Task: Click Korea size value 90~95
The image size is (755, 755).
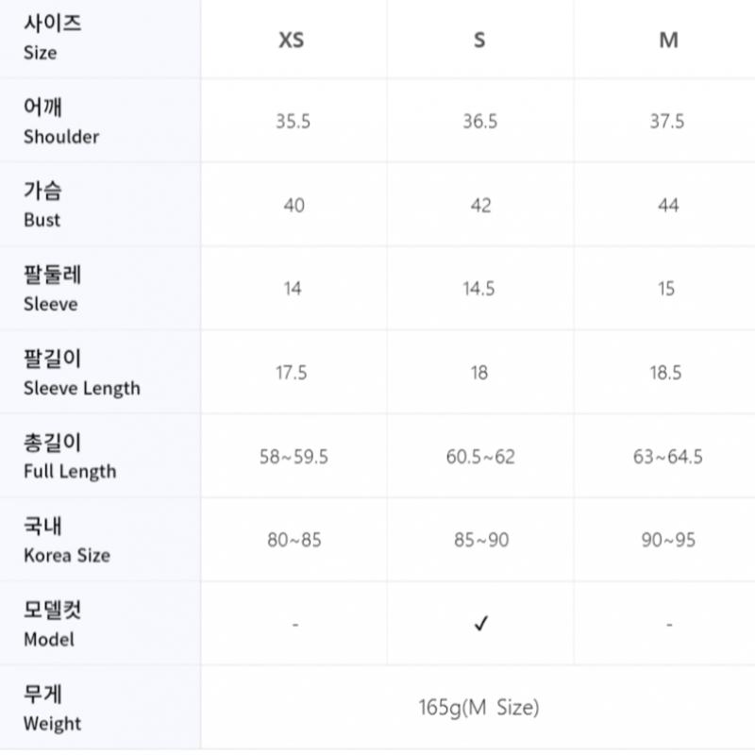Action: click(667, 540)
